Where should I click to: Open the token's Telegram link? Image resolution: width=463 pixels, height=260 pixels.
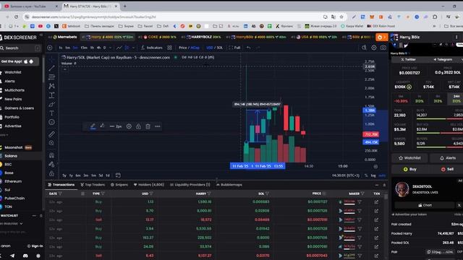coord(443,59)
